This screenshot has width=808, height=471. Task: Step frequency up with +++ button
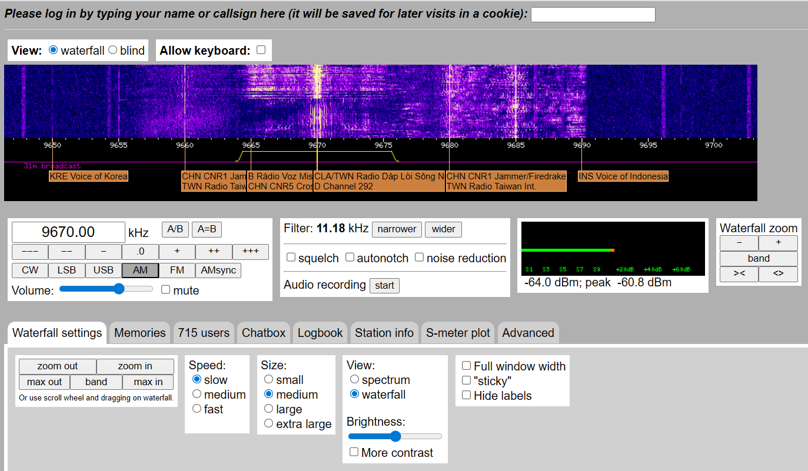click(x=251, y=252)
